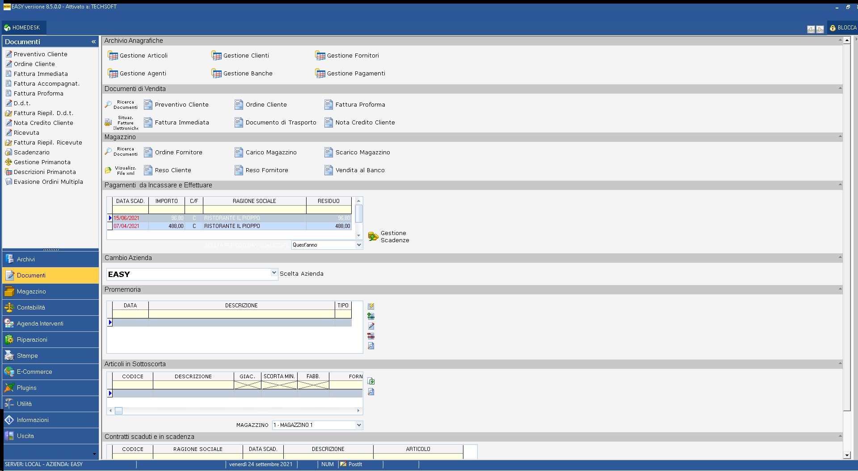This screenshot has height=471, width=858.
Task: Open the EASY company selection dropdown
Action: point(274,273)
